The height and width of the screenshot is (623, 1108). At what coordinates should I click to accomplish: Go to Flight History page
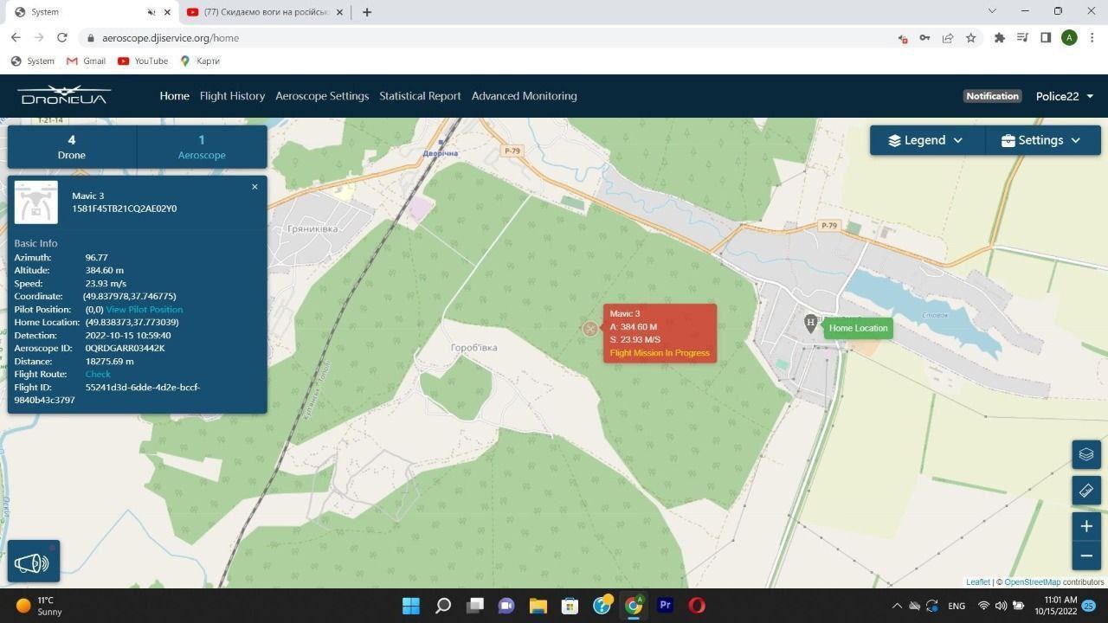232,96
